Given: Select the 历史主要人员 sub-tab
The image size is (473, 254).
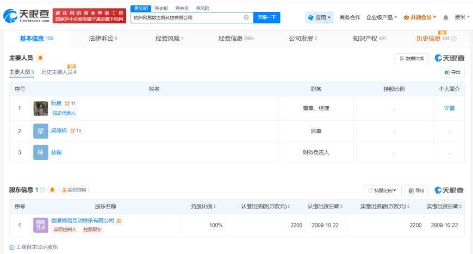Looking at the screenshot, I should pos(59,72).
